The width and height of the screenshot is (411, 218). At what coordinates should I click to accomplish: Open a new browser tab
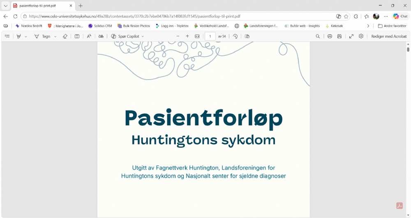(81, 5)
